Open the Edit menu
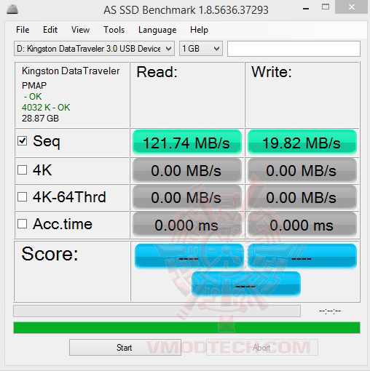This screenshot has width=370, height=371. pos(50,30)
